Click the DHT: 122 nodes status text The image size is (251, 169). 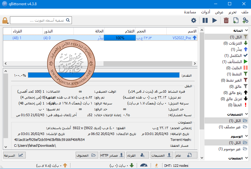pyautogui.click(x=176, y=166)
